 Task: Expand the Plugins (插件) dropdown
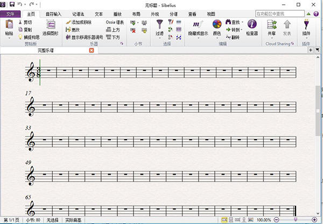(x=306, y=38)
